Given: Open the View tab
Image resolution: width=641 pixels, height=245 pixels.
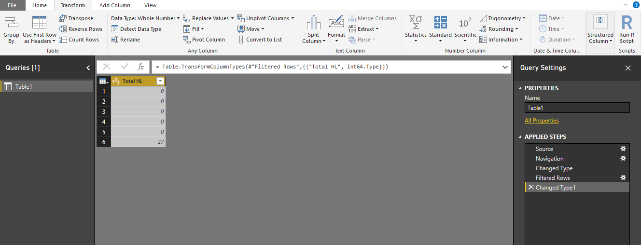Looking at the screenshot, I should [x=150, y=5].
